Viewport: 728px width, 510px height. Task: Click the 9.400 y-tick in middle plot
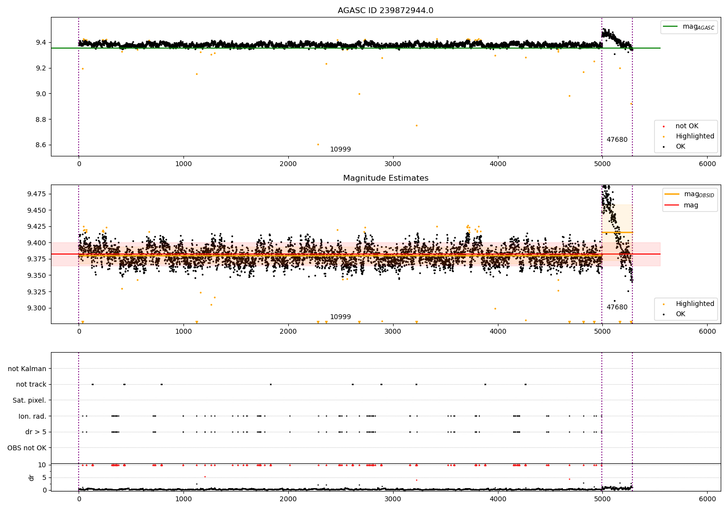click(37, 243)
